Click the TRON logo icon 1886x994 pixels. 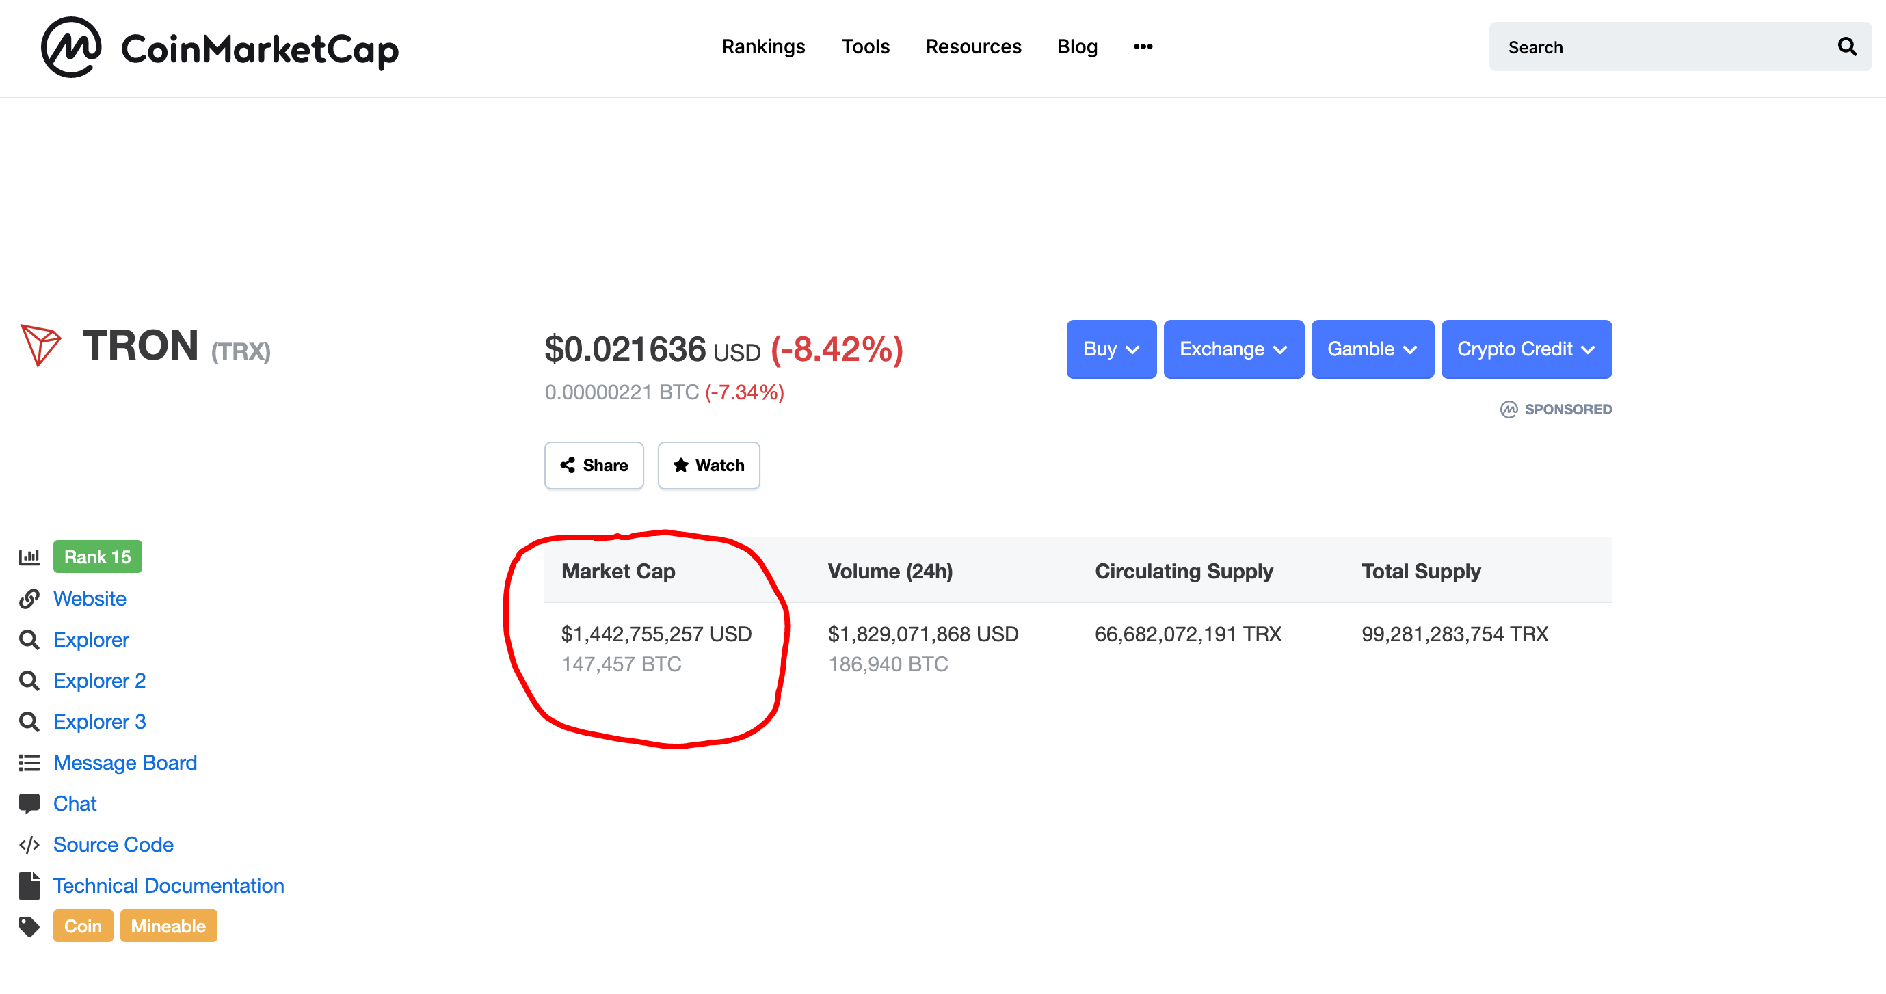(40, 345)
